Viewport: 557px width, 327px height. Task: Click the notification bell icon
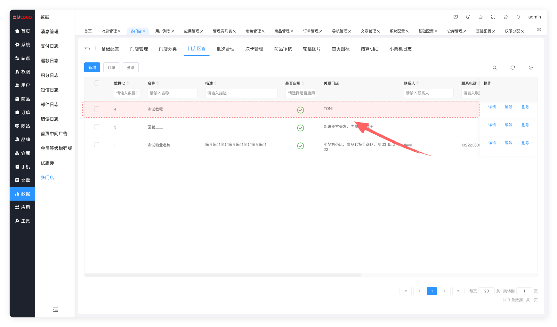point(518,17)
